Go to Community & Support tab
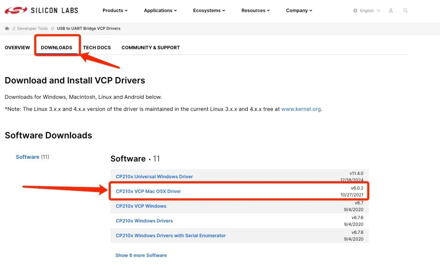The width and height of the screenshot is (440, 265). 151,48
